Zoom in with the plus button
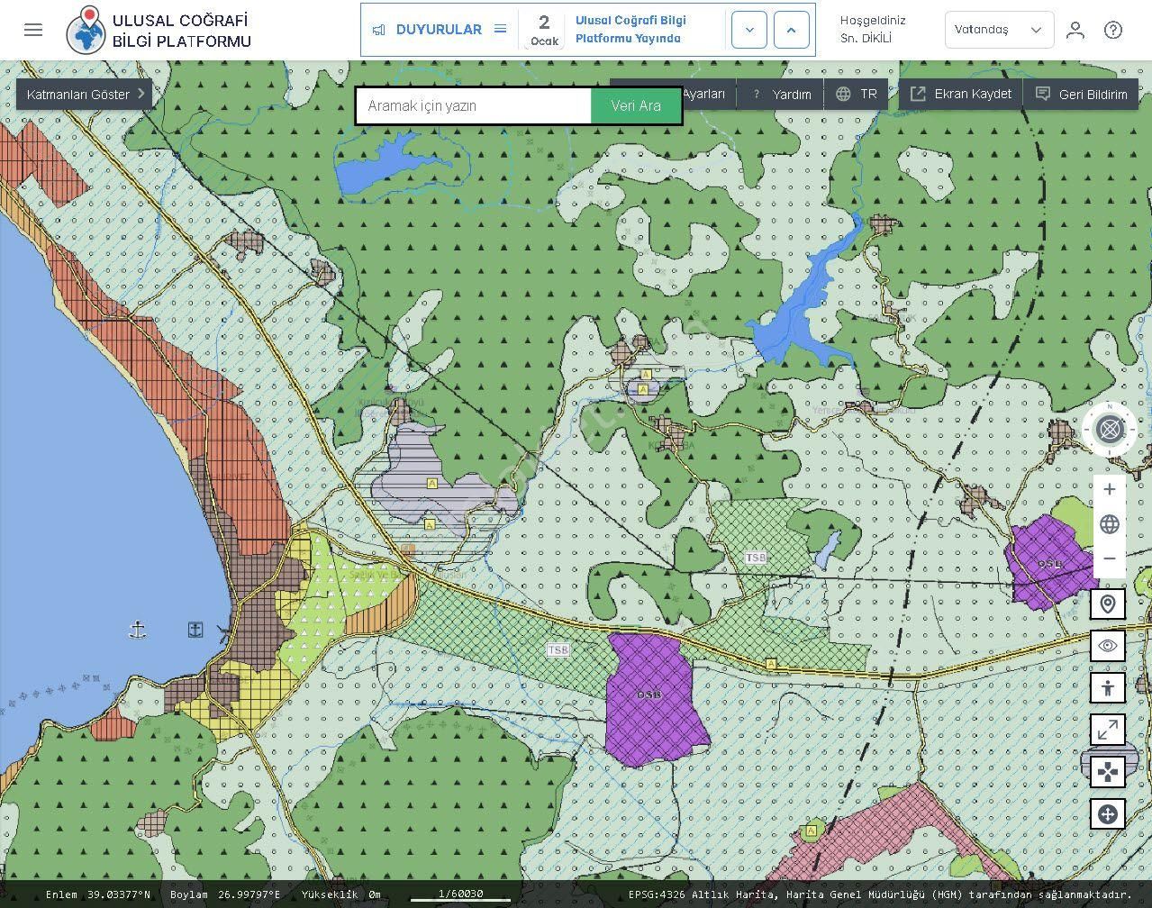This screenshot has height=908, width=1152. click(1109, 489)
